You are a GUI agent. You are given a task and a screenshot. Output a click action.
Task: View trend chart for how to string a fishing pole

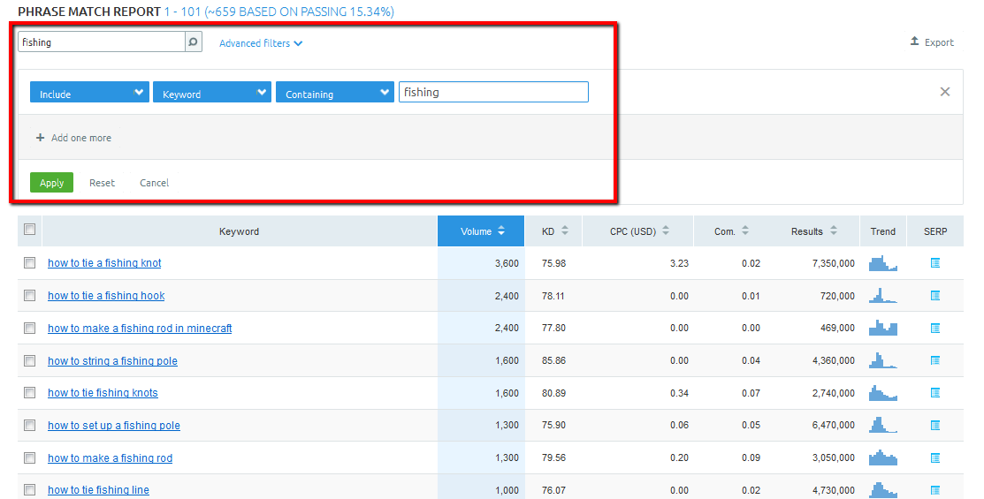pyautogui.click(x=883, y=360)
